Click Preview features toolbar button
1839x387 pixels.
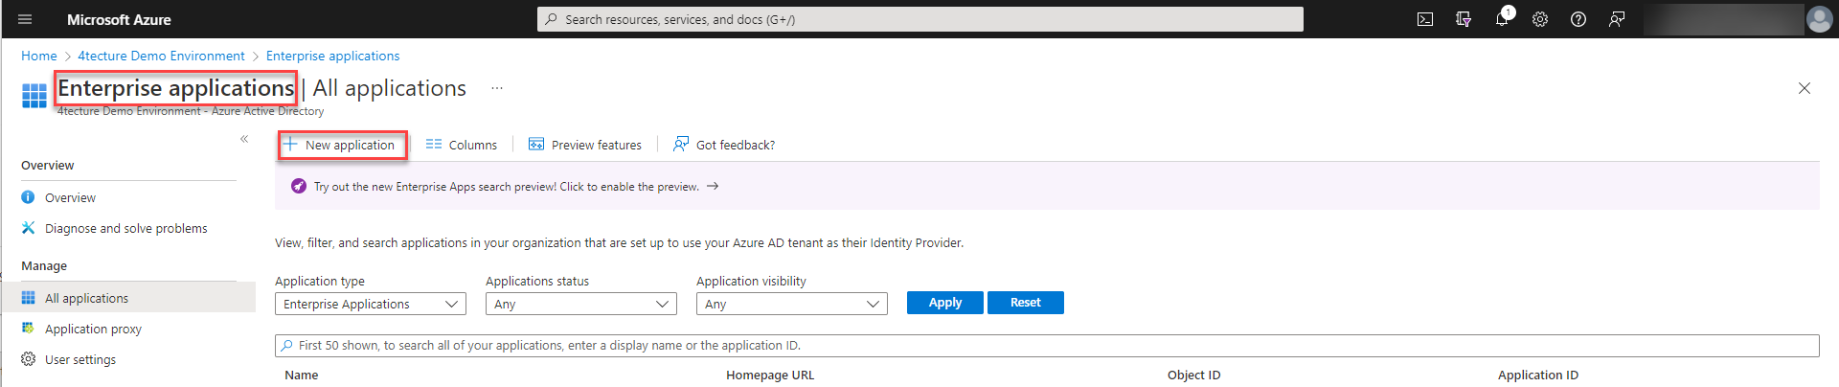pyautogui.click(x=585, y=145)
